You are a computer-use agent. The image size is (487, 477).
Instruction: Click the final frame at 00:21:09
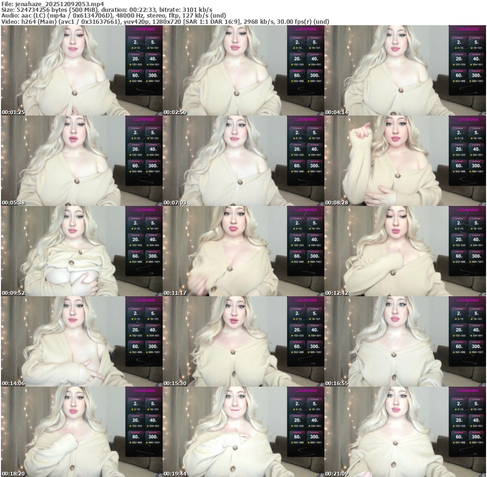[x=405, y=432]
